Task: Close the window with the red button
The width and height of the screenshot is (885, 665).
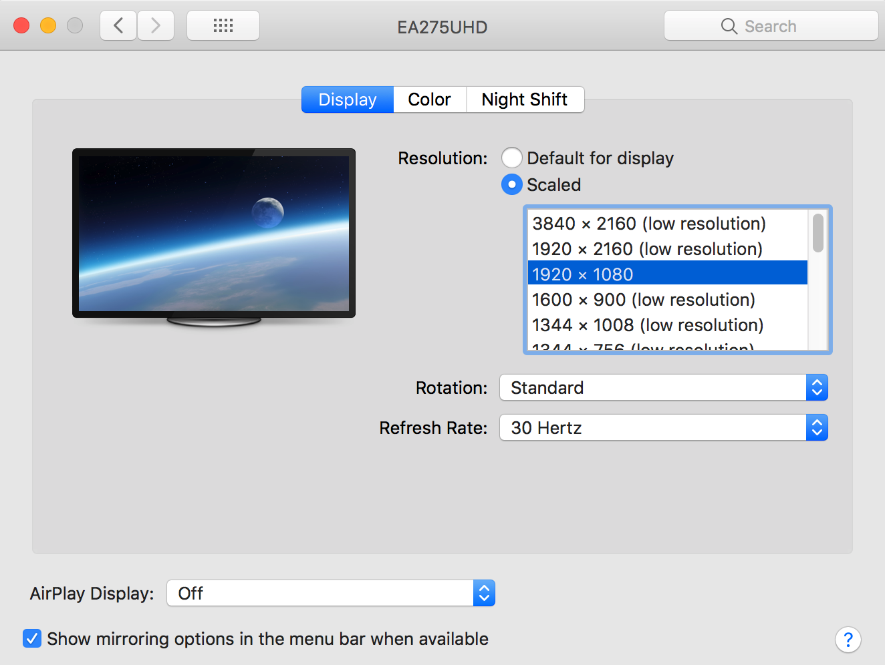Action: (21, 25)
